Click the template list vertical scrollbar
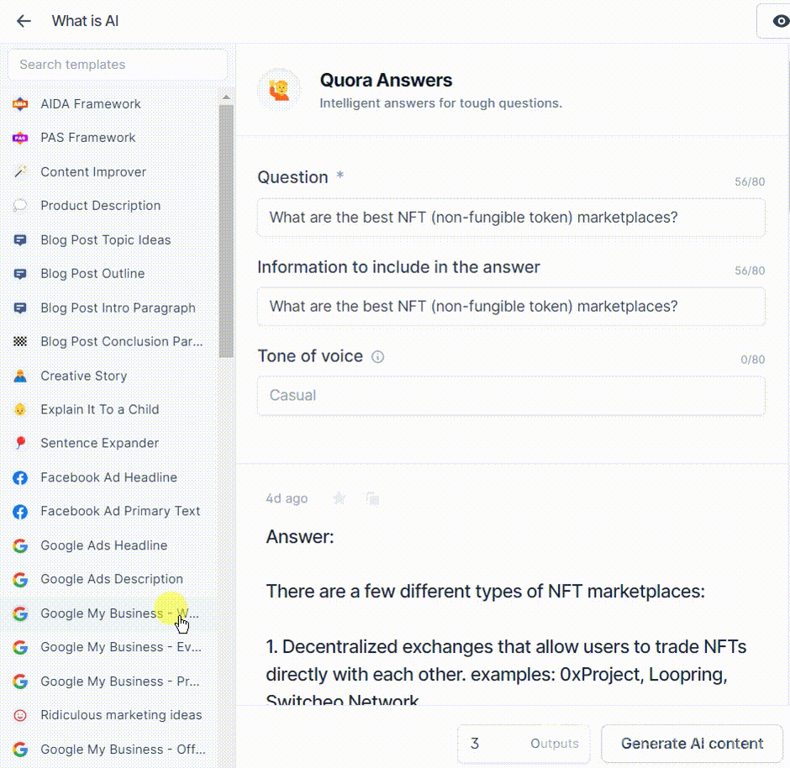Screen dimensions: 790x768 [x=226, y=227]
